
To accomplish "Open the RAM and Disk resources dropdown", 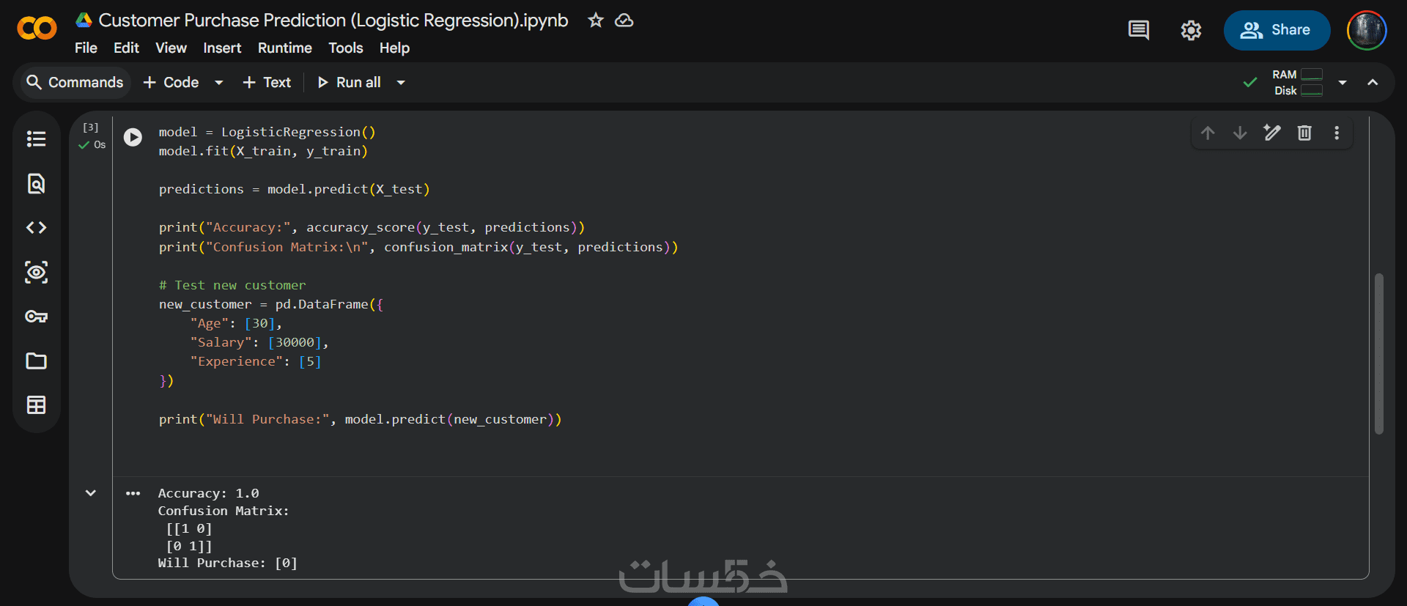I will (x=1343, y=83).
